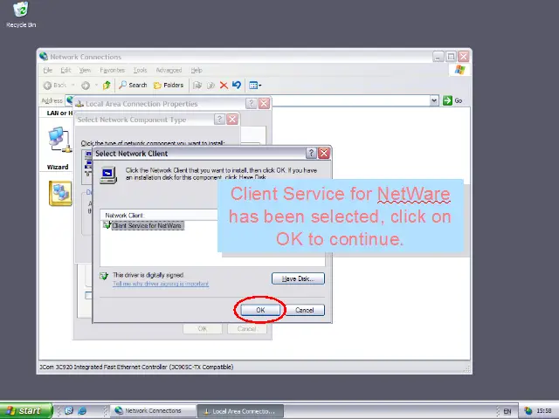Open the Edit menu in Network Connections

66,70
